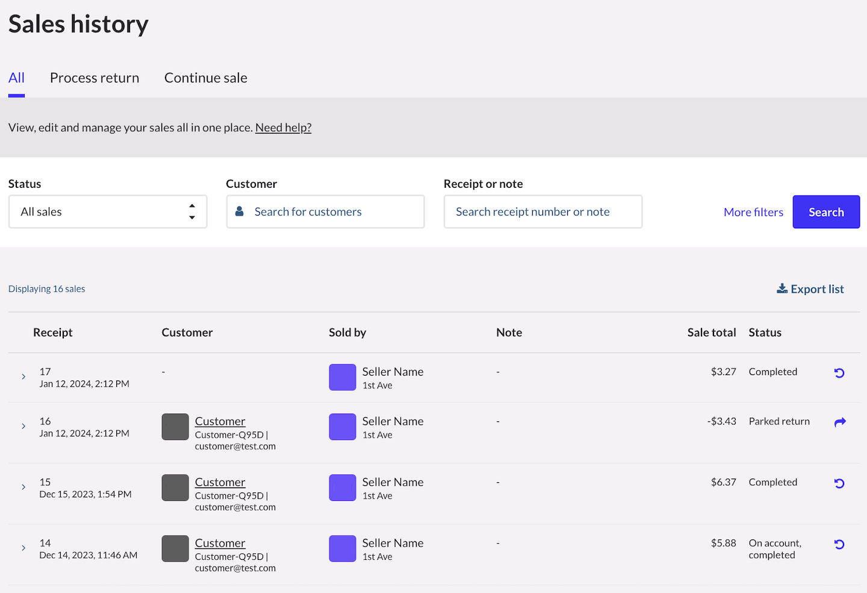Open the Status dropdown showing All sales
The height and width of the screenshot is (593, 867).
tap(108, 212)
